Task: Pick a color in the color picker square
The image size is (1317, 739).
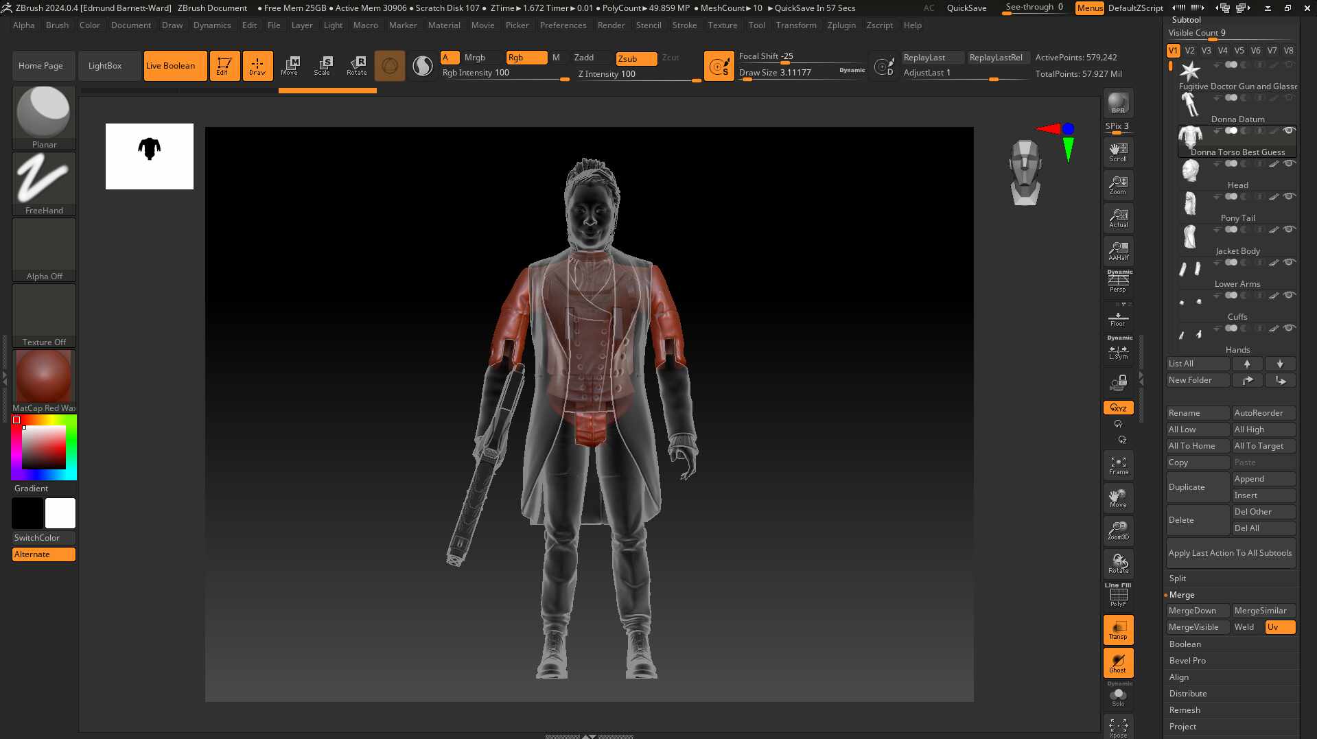Action: [44, 447]
